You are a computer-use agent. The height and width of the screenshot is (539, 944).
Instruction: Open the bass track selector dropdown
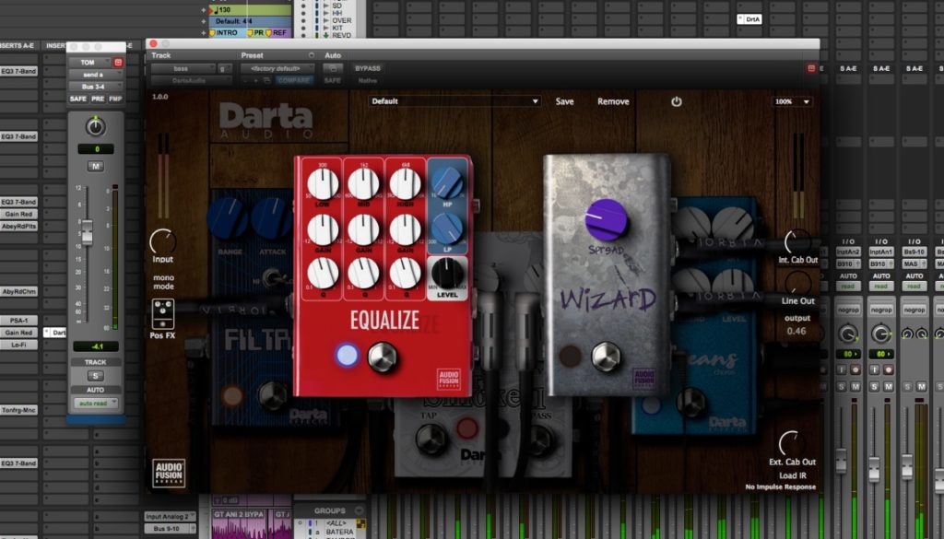(x=183, y=68)
